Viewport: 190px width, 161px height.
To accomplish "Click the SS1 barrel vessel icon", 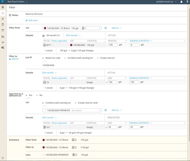I will point(44,127).
